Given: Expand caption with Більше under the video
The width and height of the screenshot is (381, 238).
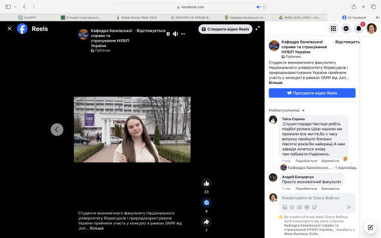Looking at the screenshot, I should [x=96, y=228].
